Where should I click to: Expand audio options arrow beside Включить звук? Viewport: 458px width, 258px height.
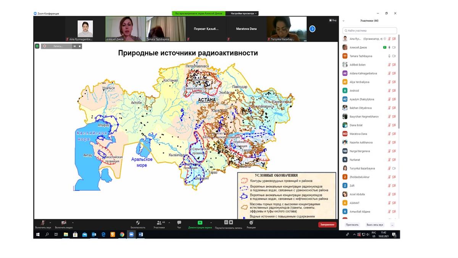(50, 222)
